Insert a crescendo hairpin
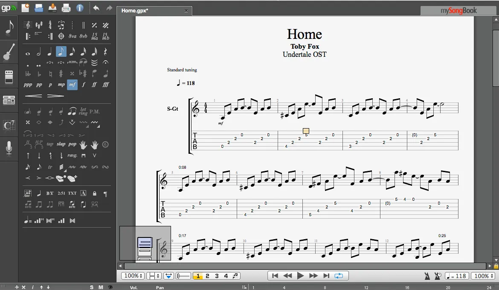499x290 pixels. coord(33,96)
